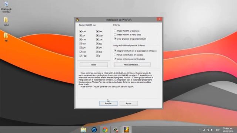This screenshot has width=237, height=133.
Task: Toggle Iconos en los menús contextuales
Action: pos(115,59)
